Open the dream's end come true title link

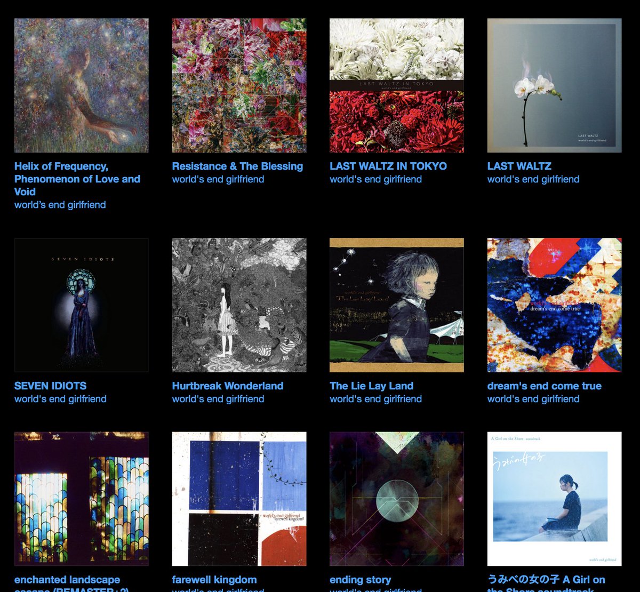[544, 386]
